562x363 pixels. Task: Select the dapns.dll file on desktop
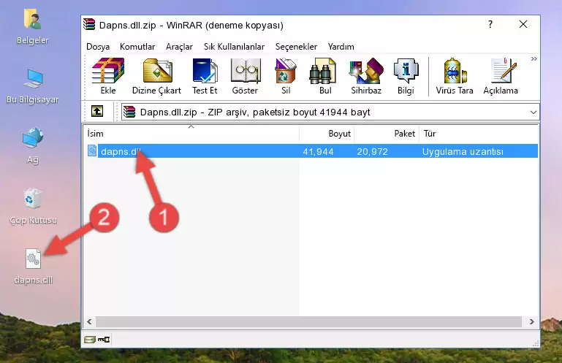coord(34,267)
